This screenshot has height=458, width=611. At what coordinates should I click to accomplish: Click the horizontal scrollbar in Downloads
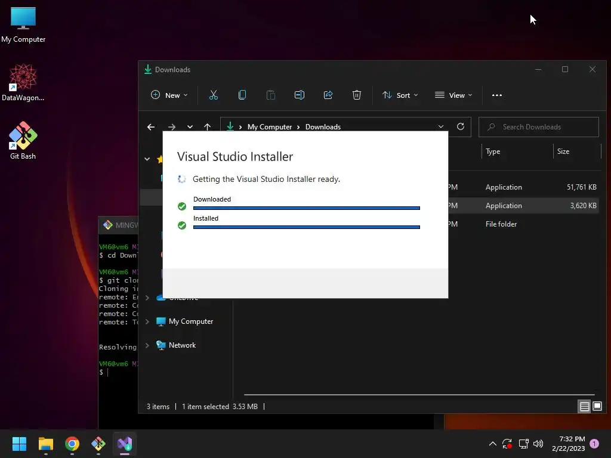coord(419,395)
